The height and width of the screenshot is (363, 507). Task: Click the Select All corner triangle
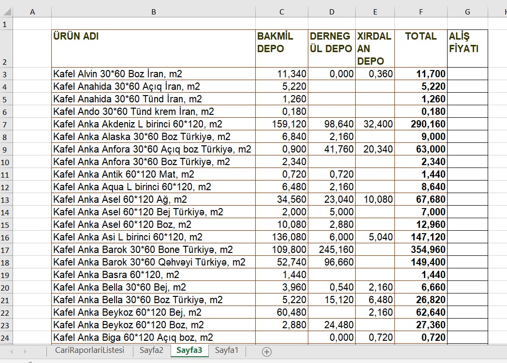pos(7,12)
